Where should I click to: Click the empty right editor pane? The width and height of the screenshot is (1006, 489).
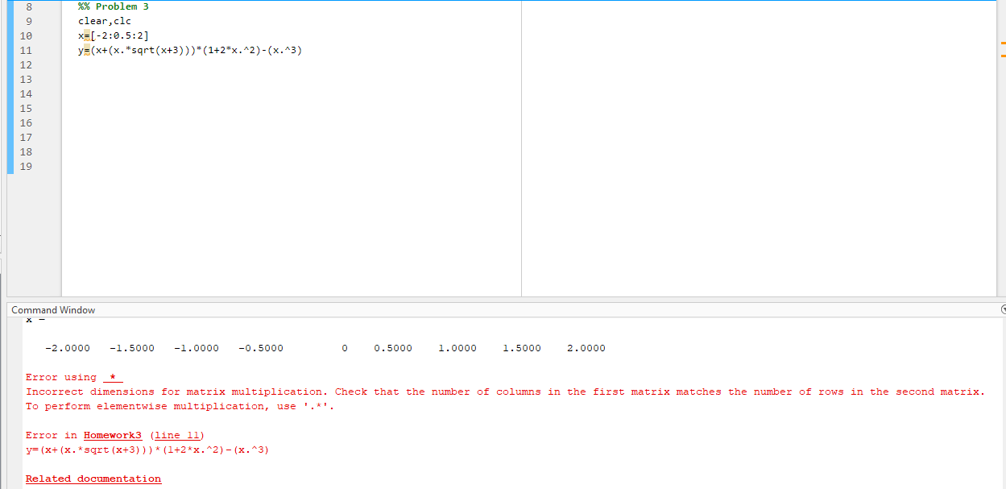coord(757,145)
